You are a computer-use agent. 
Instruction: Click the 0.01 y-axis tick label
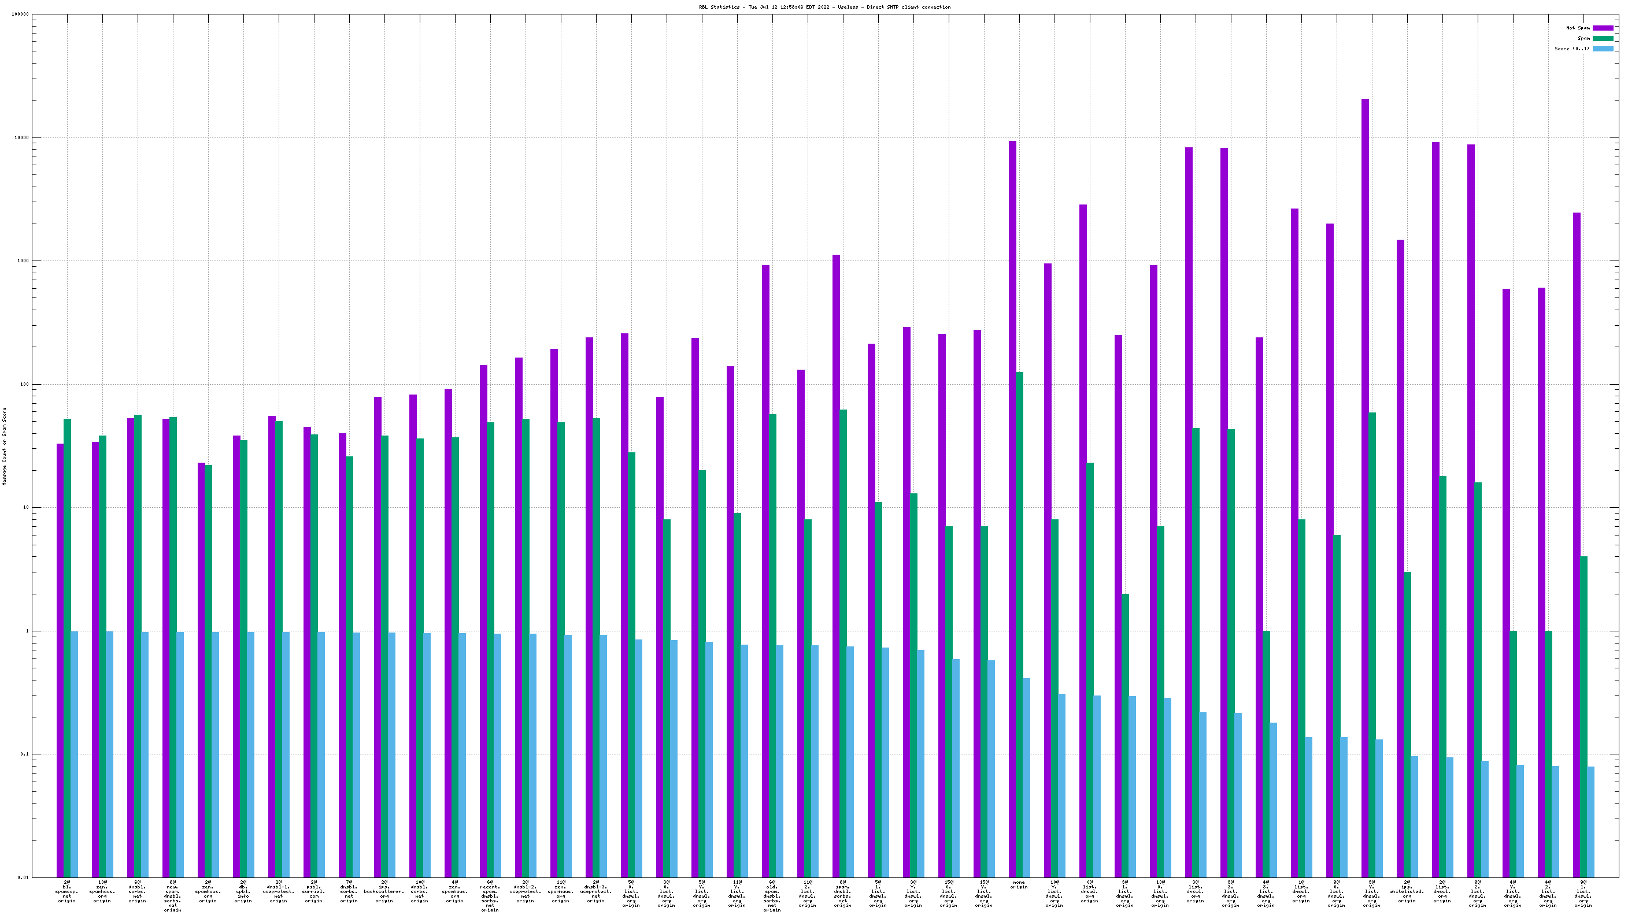pos(23,877)
